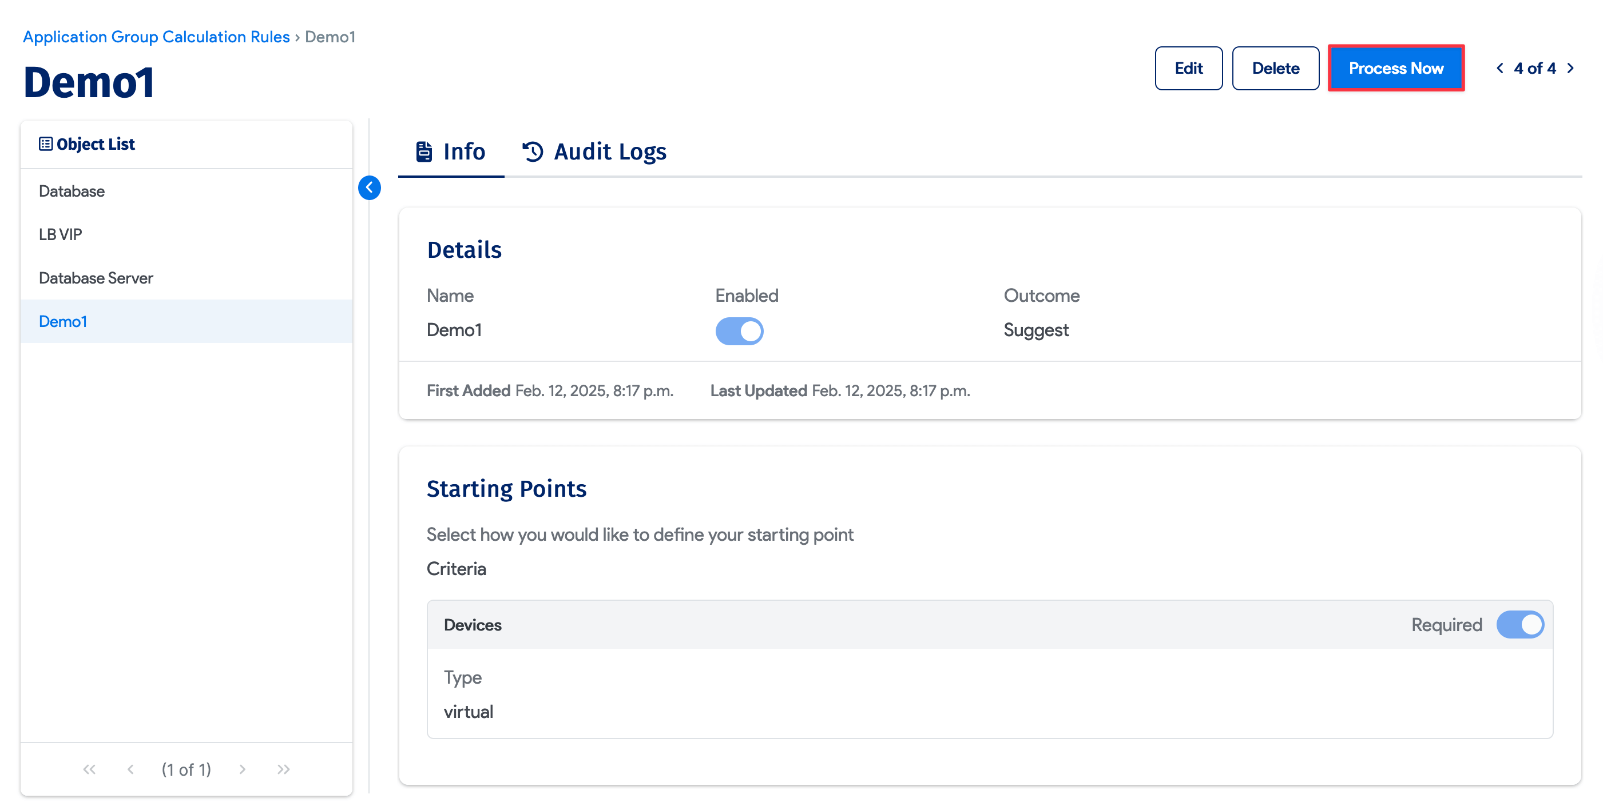Click the Process Now button
This screenshot has width=1603, height=806.
coord(1395,69)
